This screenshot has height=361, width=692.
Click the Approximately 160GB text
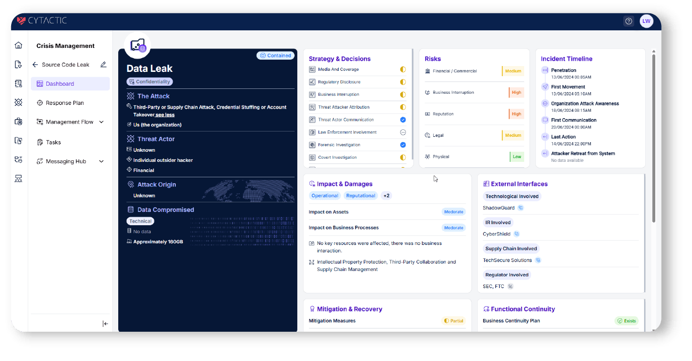[x=158, y=241]
